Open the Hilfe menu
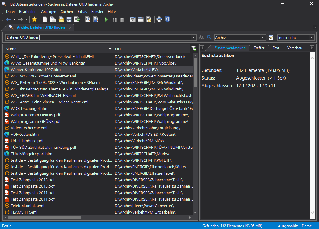This screenshot has height=229, width=319. [x=112, y=12]
